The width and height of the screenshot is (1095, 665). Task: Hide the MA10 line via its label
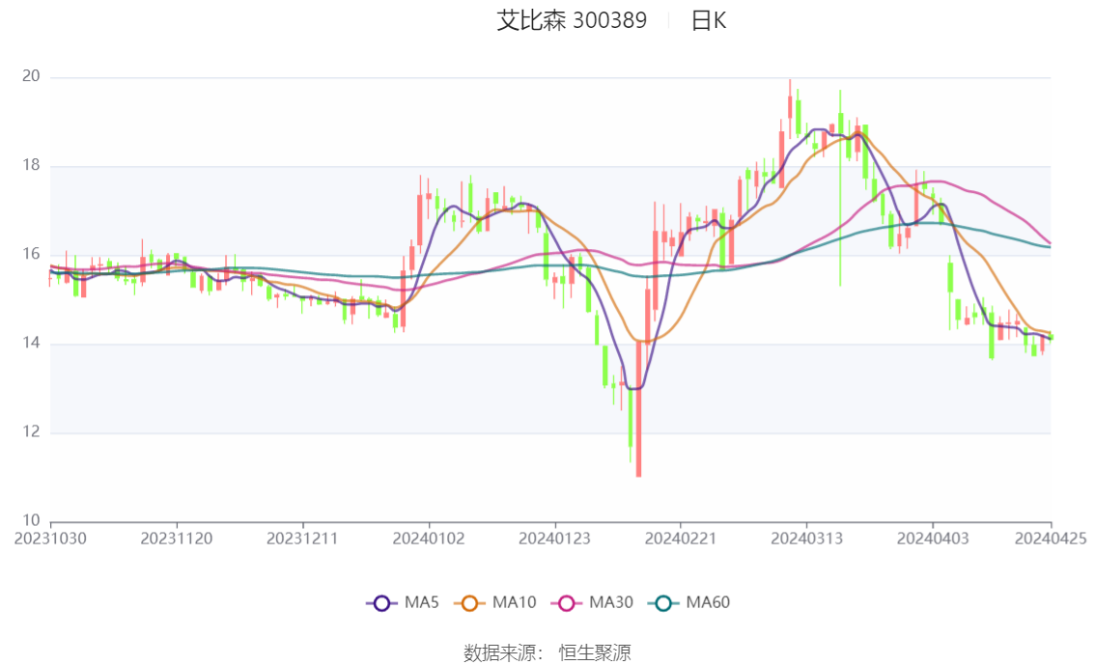[x=514, y=603]
